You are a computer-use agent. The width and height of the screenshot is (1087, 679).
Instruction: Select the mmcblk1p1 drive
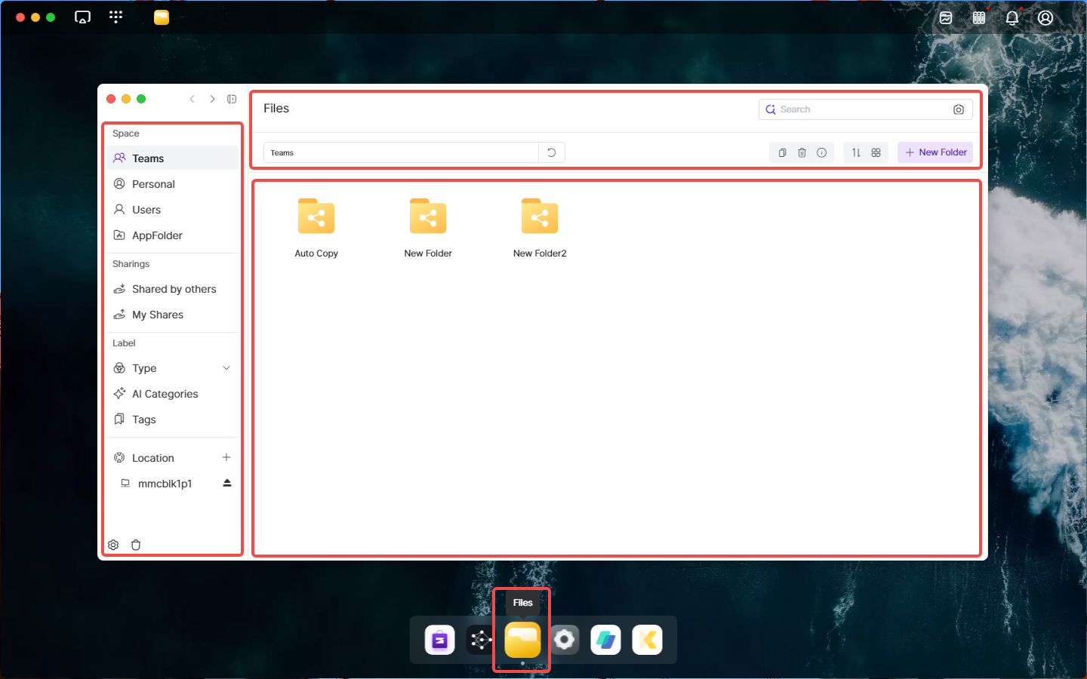[x=165, y=484]
